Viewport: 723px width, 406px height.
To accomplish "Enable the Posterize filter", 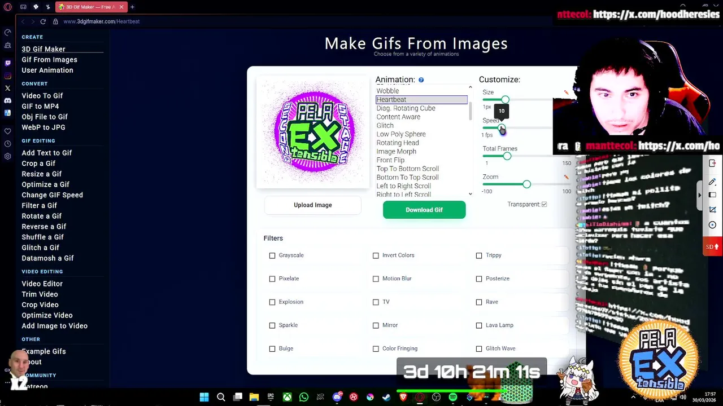I will coord(479,279).
